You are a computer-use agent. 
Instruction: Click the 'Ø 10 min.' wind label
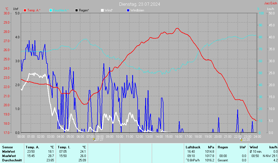coord(256,152)
